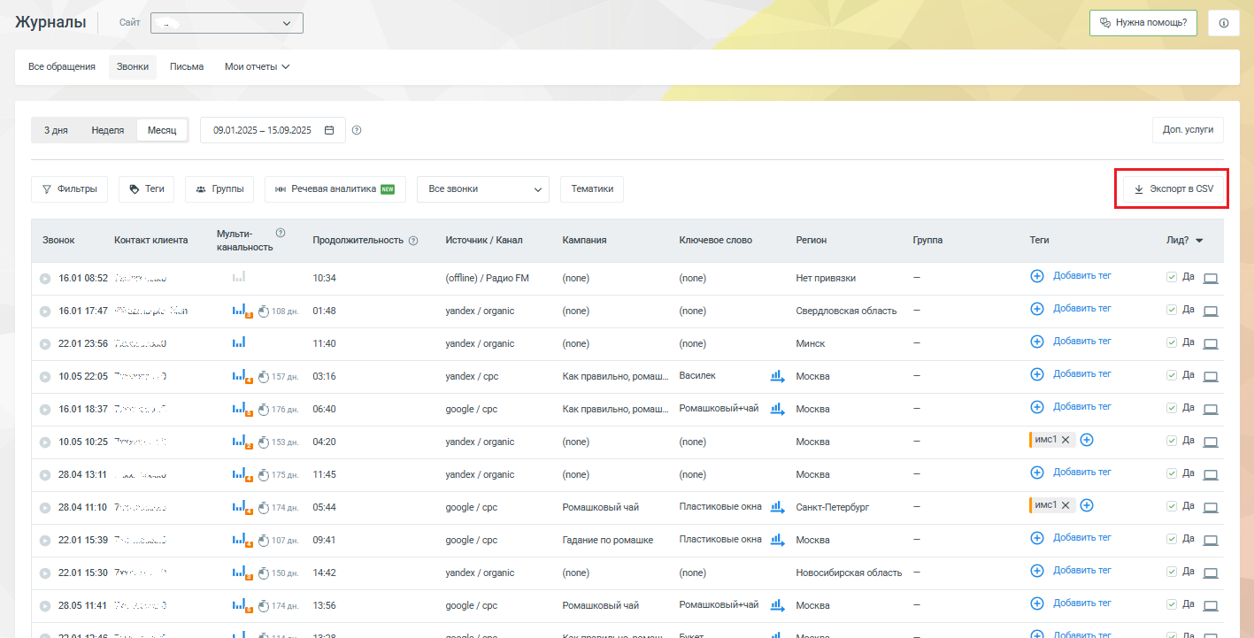The image size is (1254, 638).
Task: Open Речевая аналитика
Action: pyautogui.click(x=335, y=189)
